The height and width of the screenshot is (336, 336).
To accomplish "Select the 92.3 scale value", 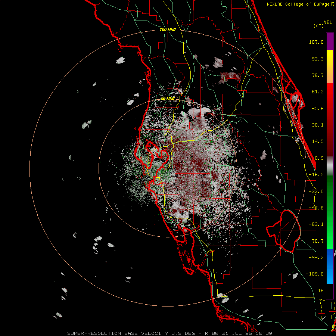I will tap(318, 59).
